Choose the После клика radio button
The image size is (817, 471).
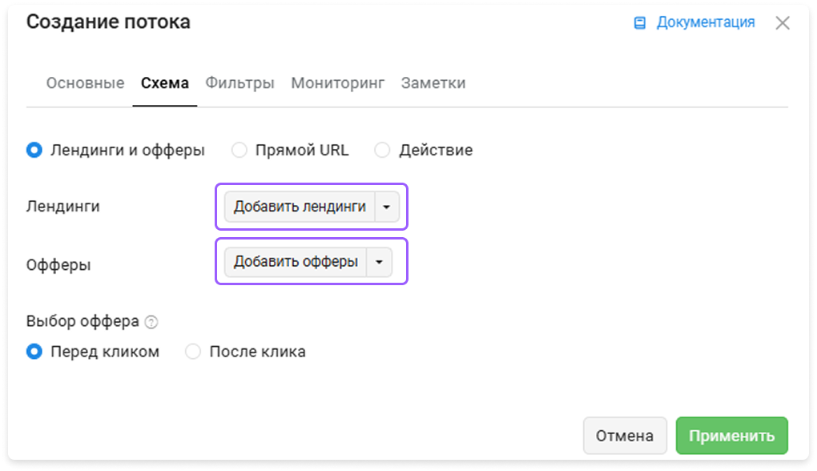[193, 352]
